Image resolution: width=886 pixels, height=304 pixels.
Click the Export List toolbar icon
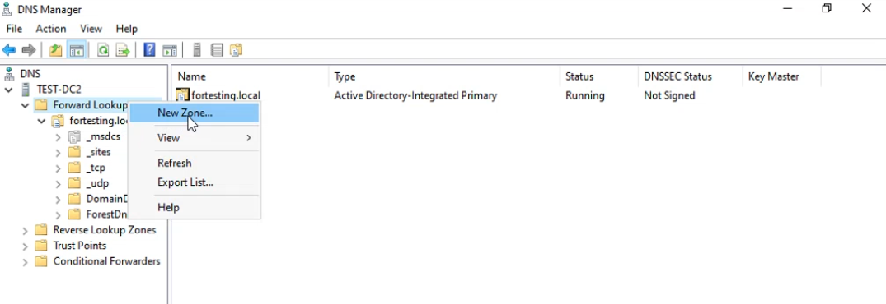[x=123, y=50]
